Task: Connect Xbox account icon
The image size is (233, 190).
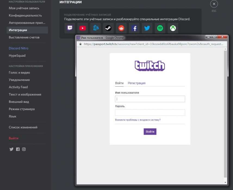Action: [x=173, y=28]
